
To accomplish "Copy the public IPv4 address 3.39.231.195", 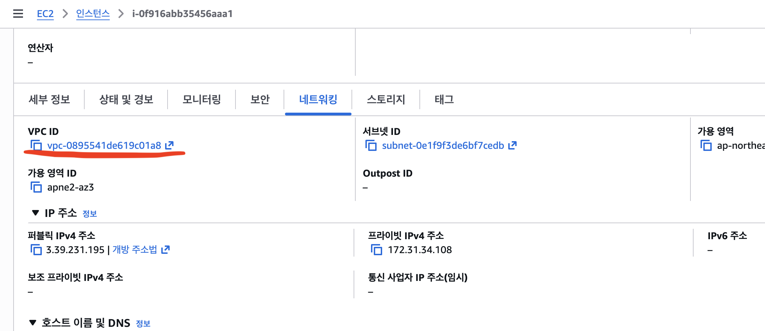I will point(36,250).
